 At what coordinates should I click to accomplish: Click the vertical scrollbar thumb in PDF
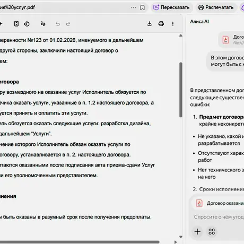[x=181, y=90]
